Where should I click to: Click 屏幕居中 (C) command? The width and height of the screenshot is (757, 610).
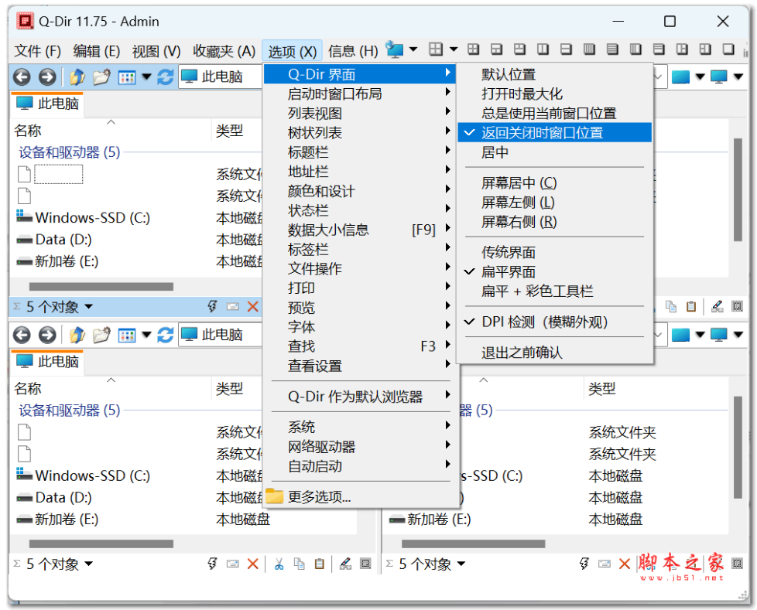(555, 182)
